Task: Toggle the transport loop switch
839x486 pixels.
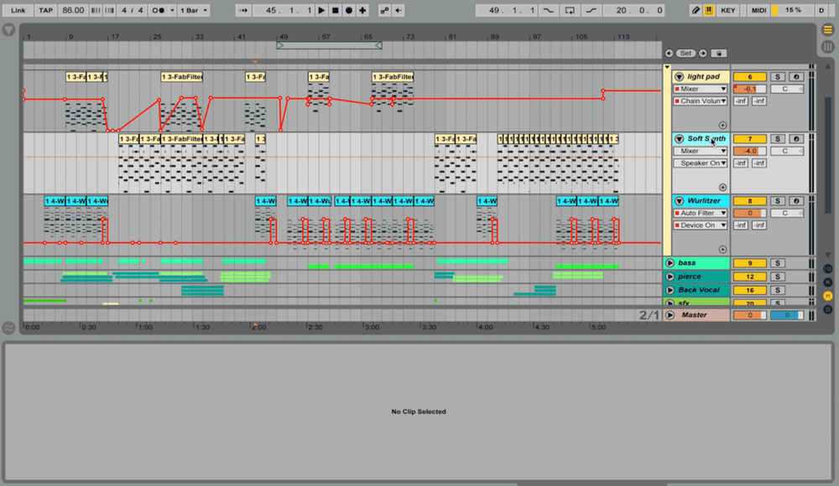Action: [570, 10]
